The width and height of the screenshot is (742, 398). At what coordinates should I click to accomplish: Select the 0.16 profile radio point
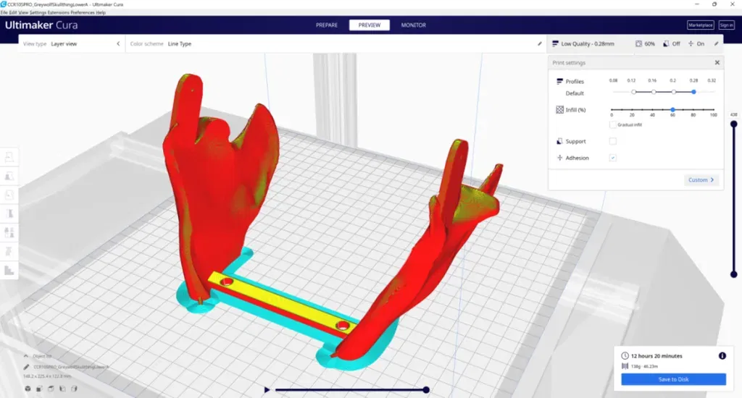click(x=654, y=92)
